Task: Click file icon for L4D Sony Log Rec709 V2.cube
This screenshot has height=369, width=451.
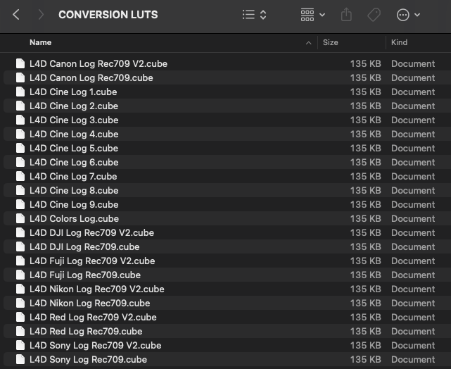Action: tap(20, 345)
